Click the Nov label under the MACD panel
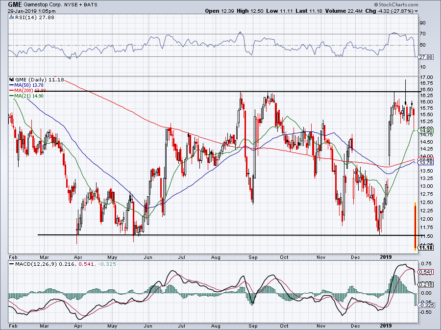Image resolution: width=441 pixels, height=330 pixels. (x=321, y=326)
